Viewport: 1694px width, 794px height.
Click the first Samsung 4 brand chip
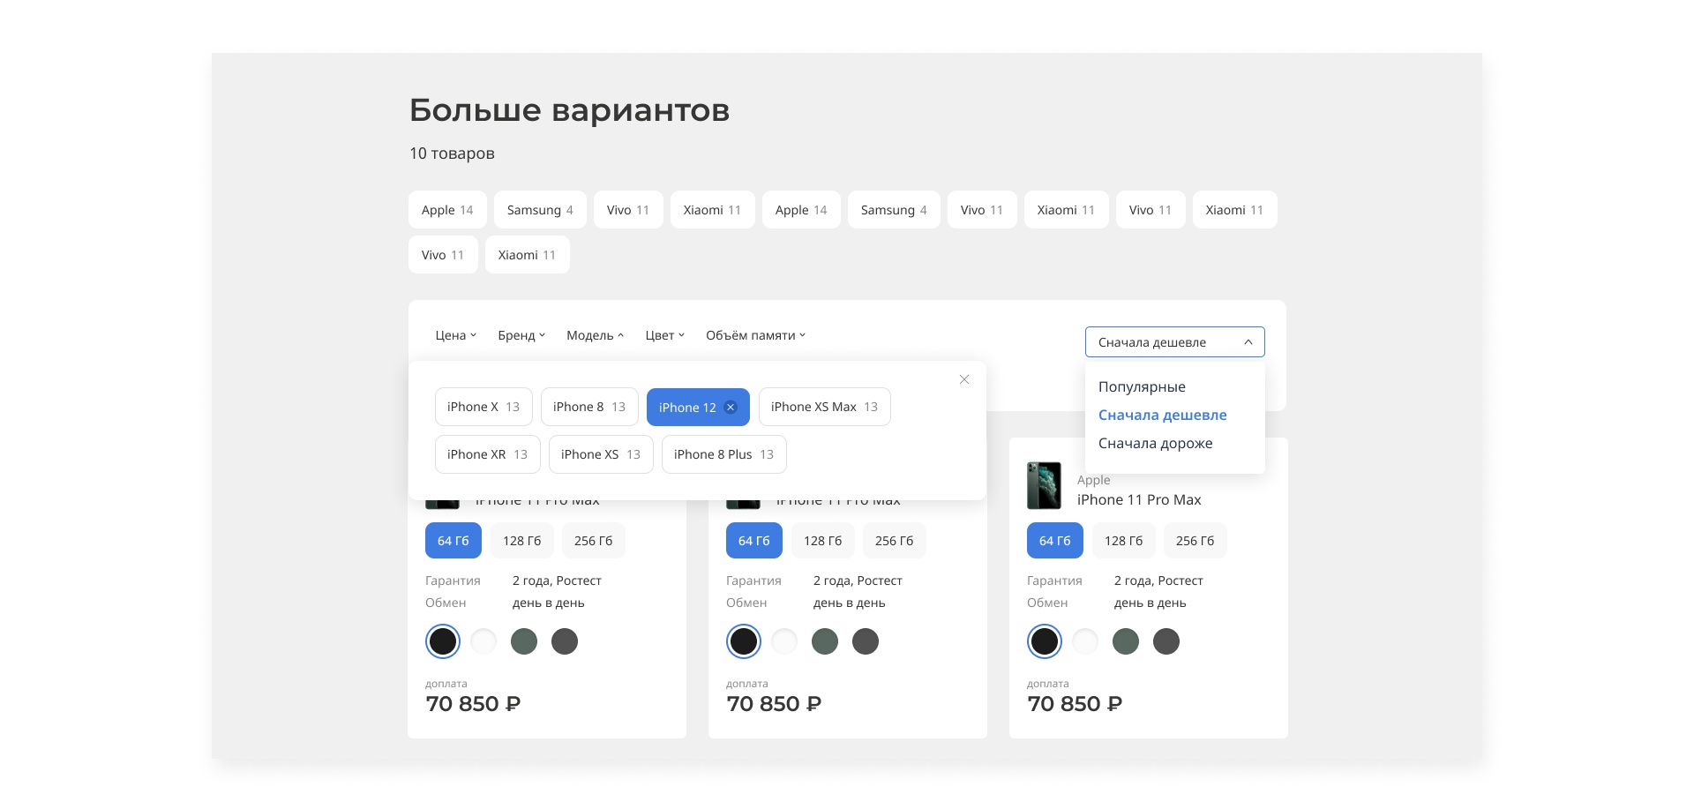[540, 210]
